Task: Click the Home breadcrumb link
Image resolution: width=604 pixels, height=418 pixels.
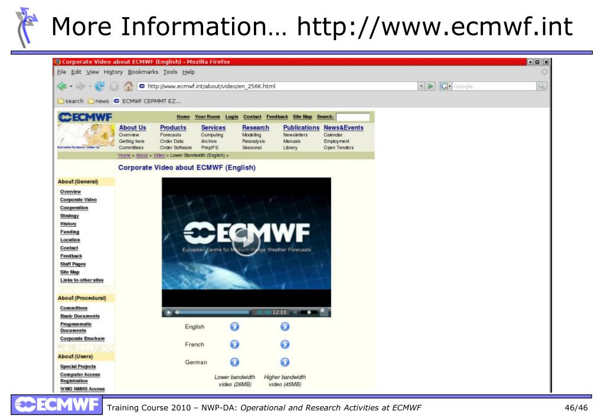Action: click(124, 155)
